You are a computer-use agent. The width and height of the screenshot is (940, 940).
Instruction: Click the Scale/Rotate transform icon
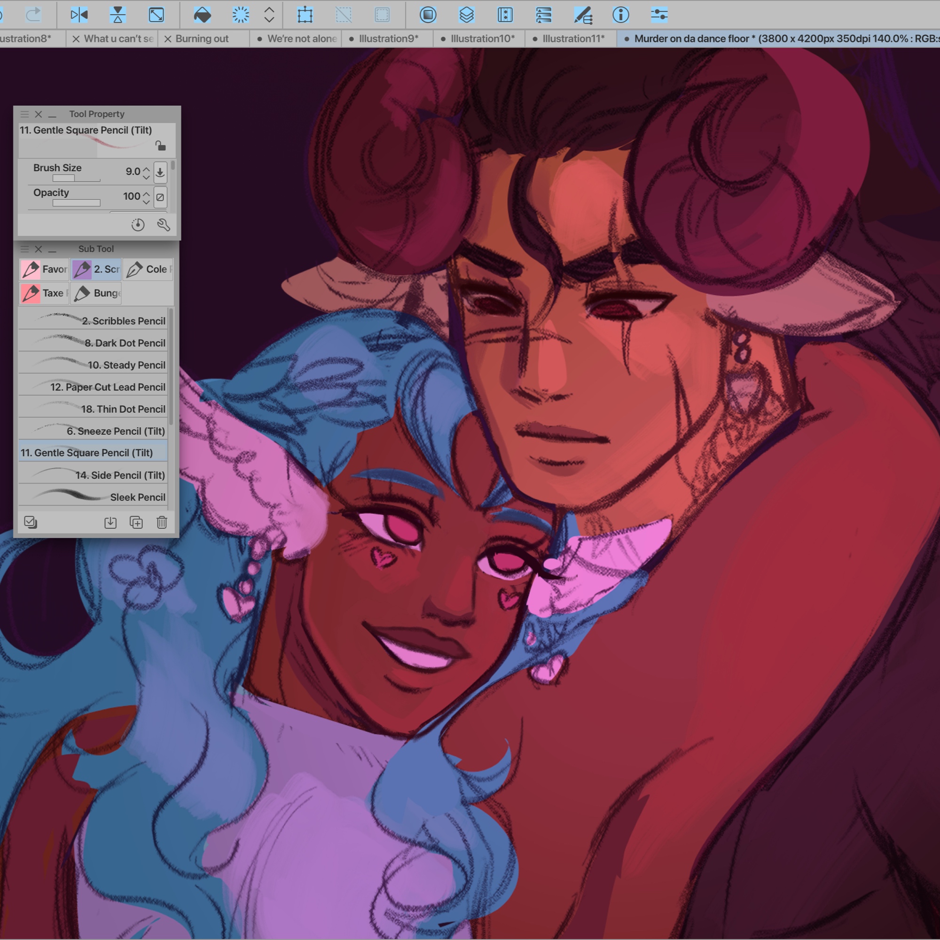pos(305,15)
